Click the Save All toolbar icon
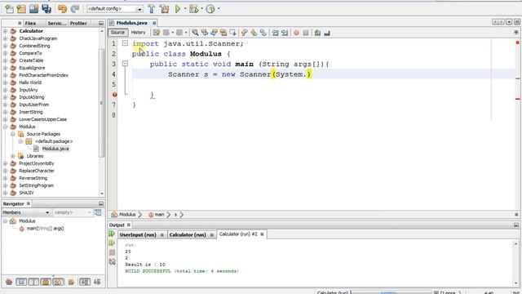522x294 pixels. pos(46,9)
